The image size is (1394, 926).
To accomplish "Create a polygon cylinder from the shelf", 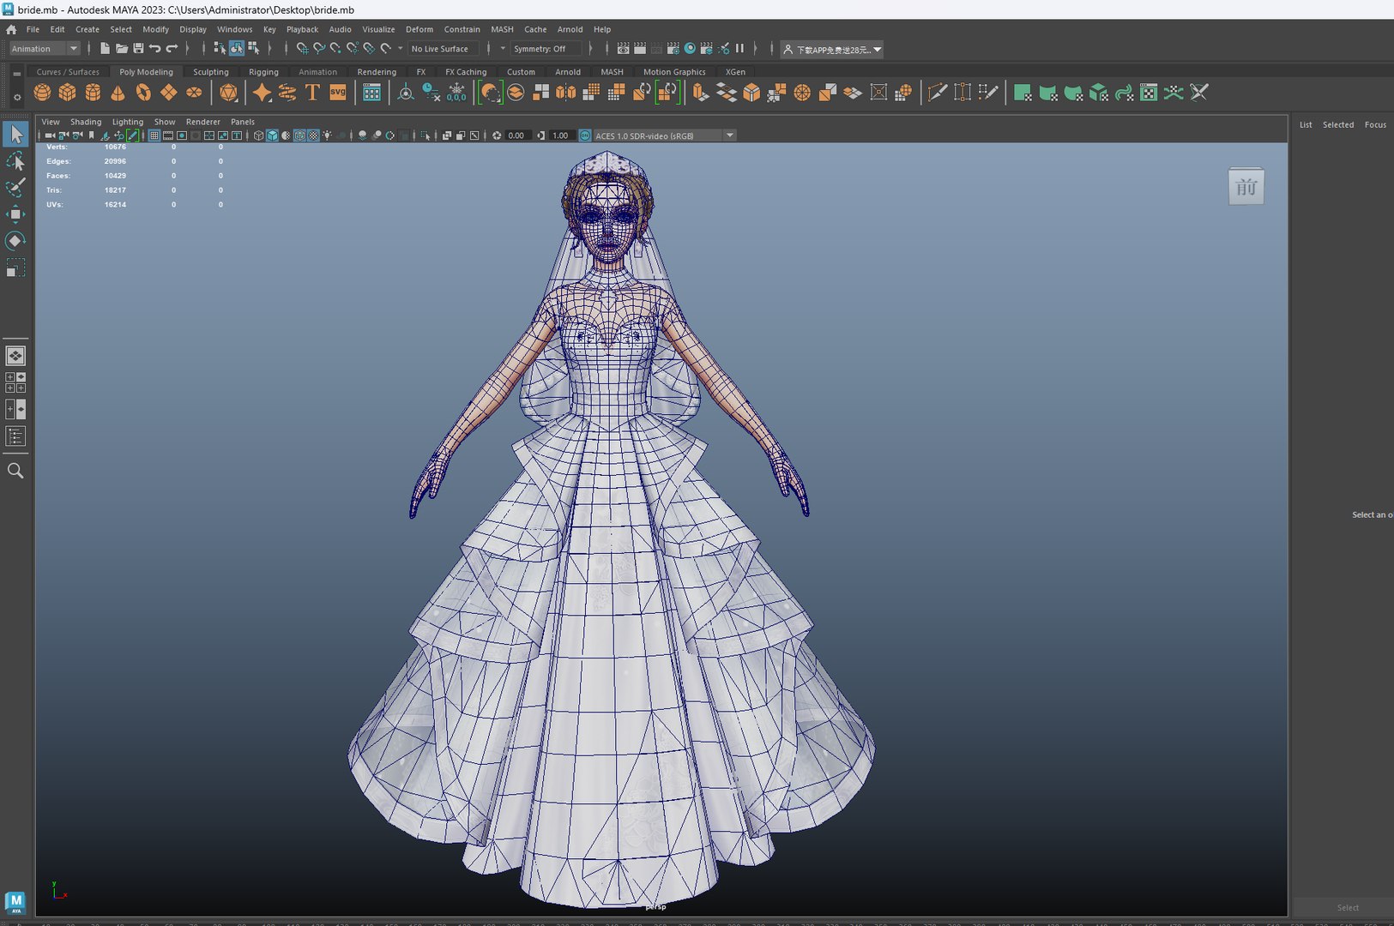I will tap(93, 93).
